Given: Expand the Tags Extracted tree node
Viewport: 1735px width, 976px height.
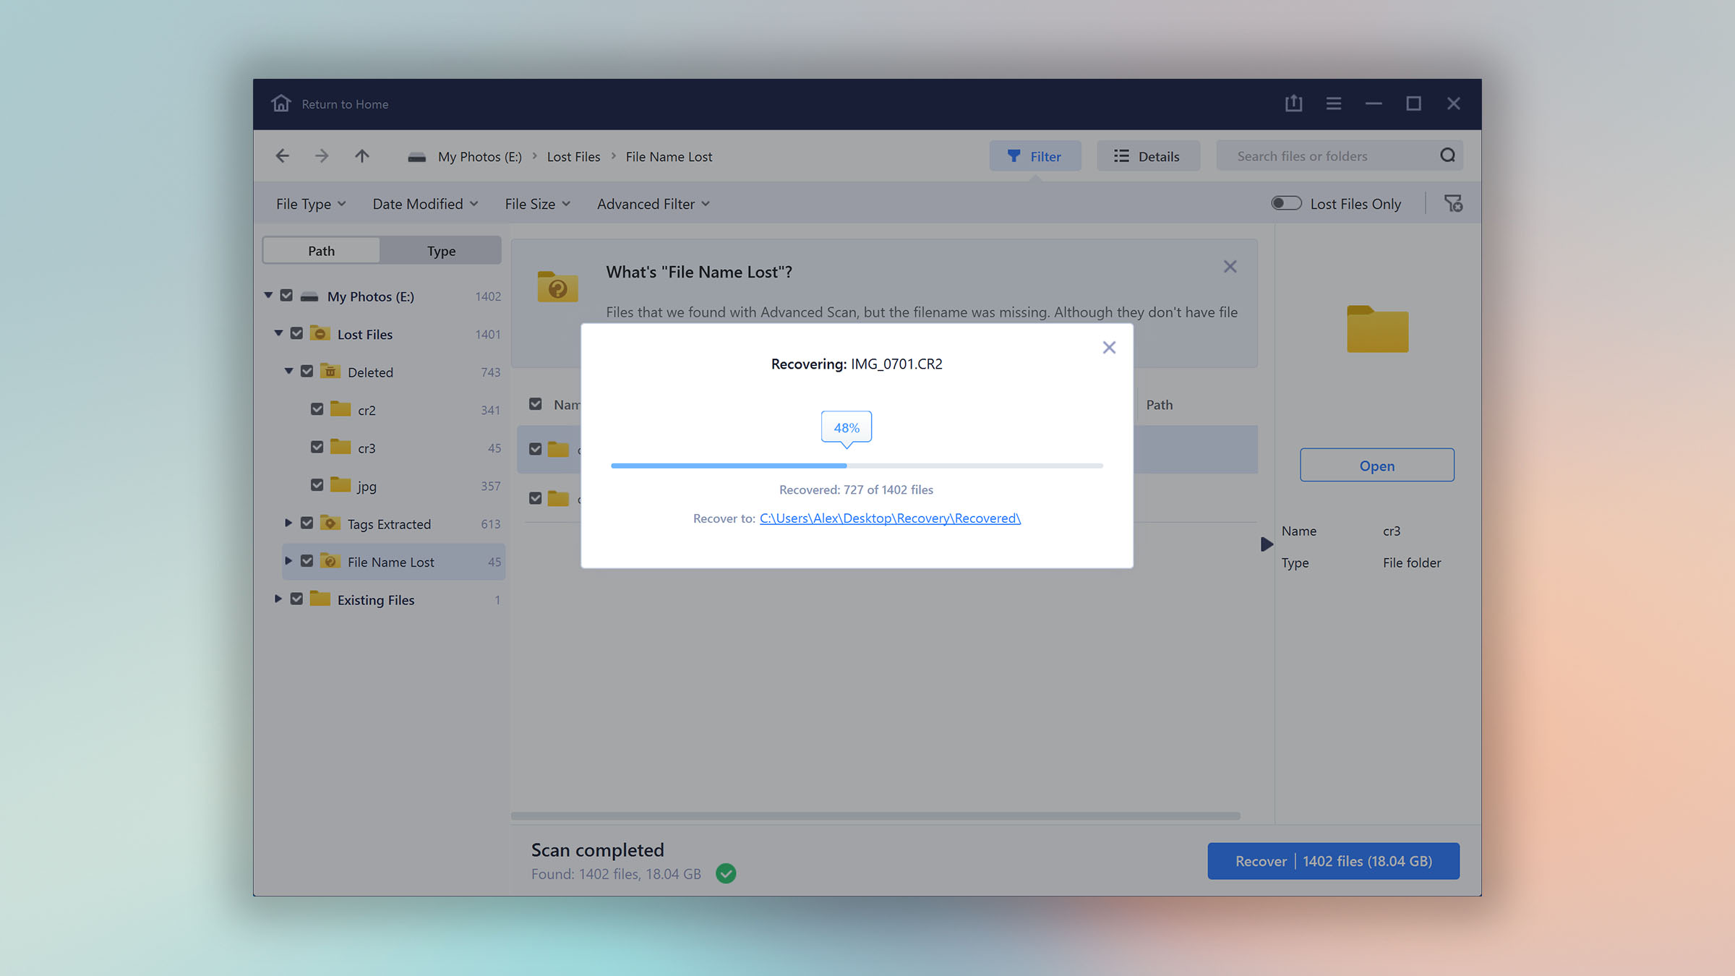Looking at the screenshot, I should coord(288,523).
